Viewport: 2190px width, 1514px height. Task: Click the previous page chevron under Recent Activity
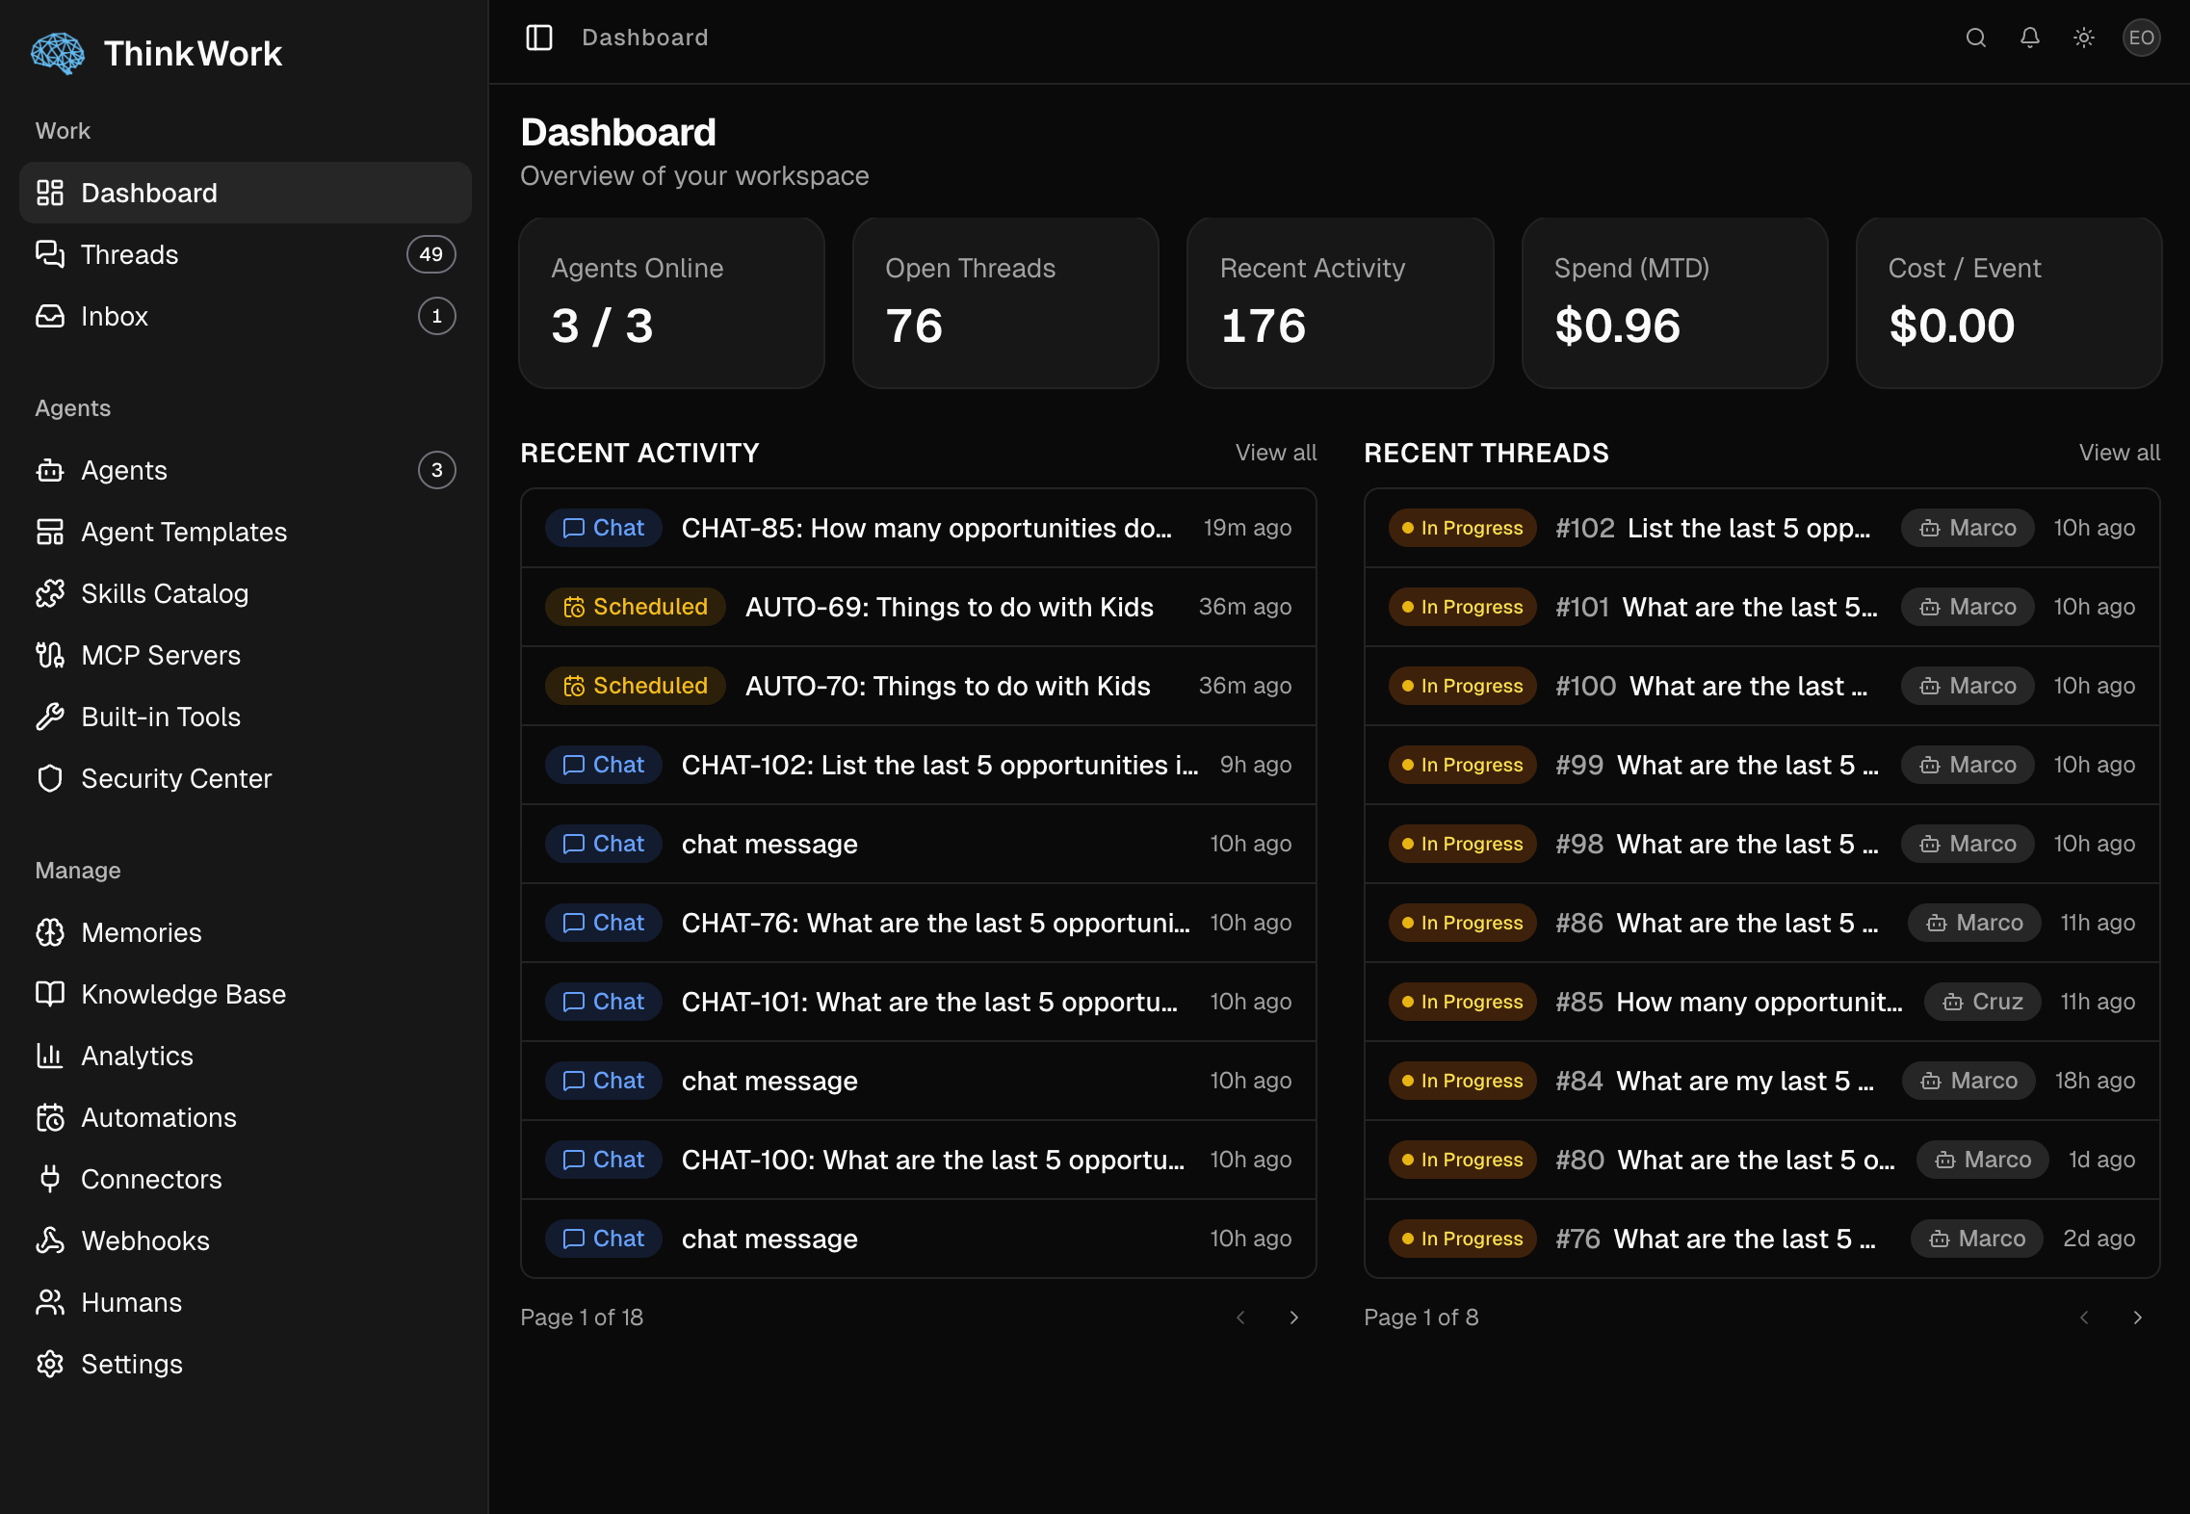point(1241,1318)
